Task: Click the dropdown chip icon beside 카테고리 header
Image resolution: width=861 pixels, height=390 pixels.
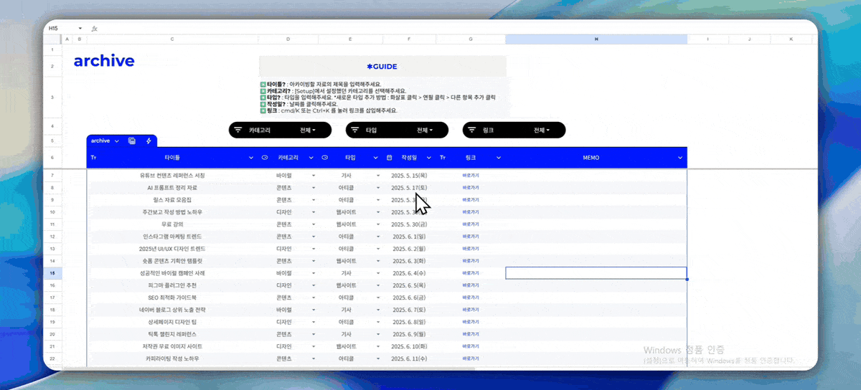Action: point(265,157)
